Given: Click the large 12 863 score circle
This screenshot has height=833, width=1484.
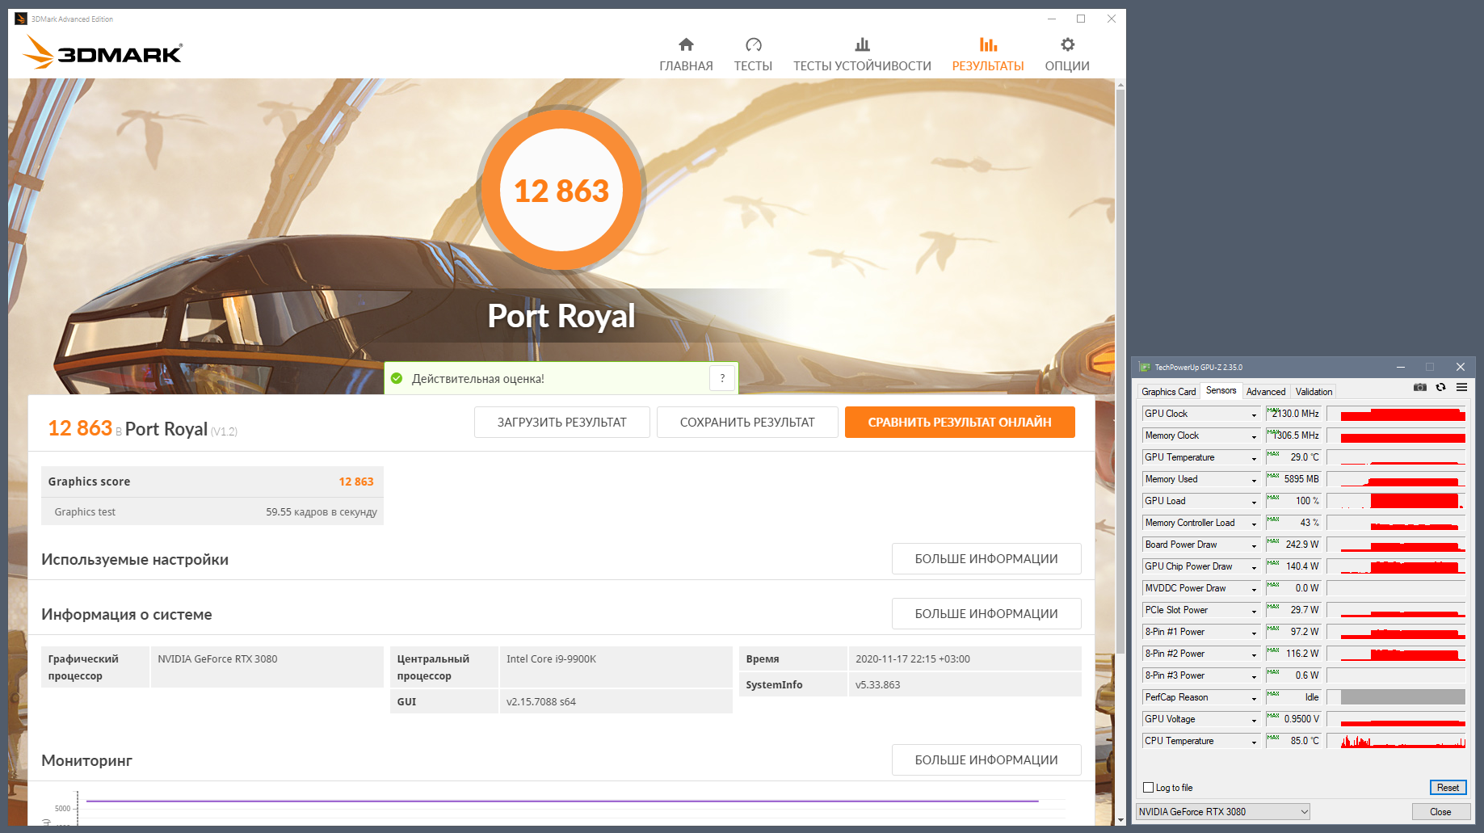Looking at the screenshot, I should click(x=561, y=191).
